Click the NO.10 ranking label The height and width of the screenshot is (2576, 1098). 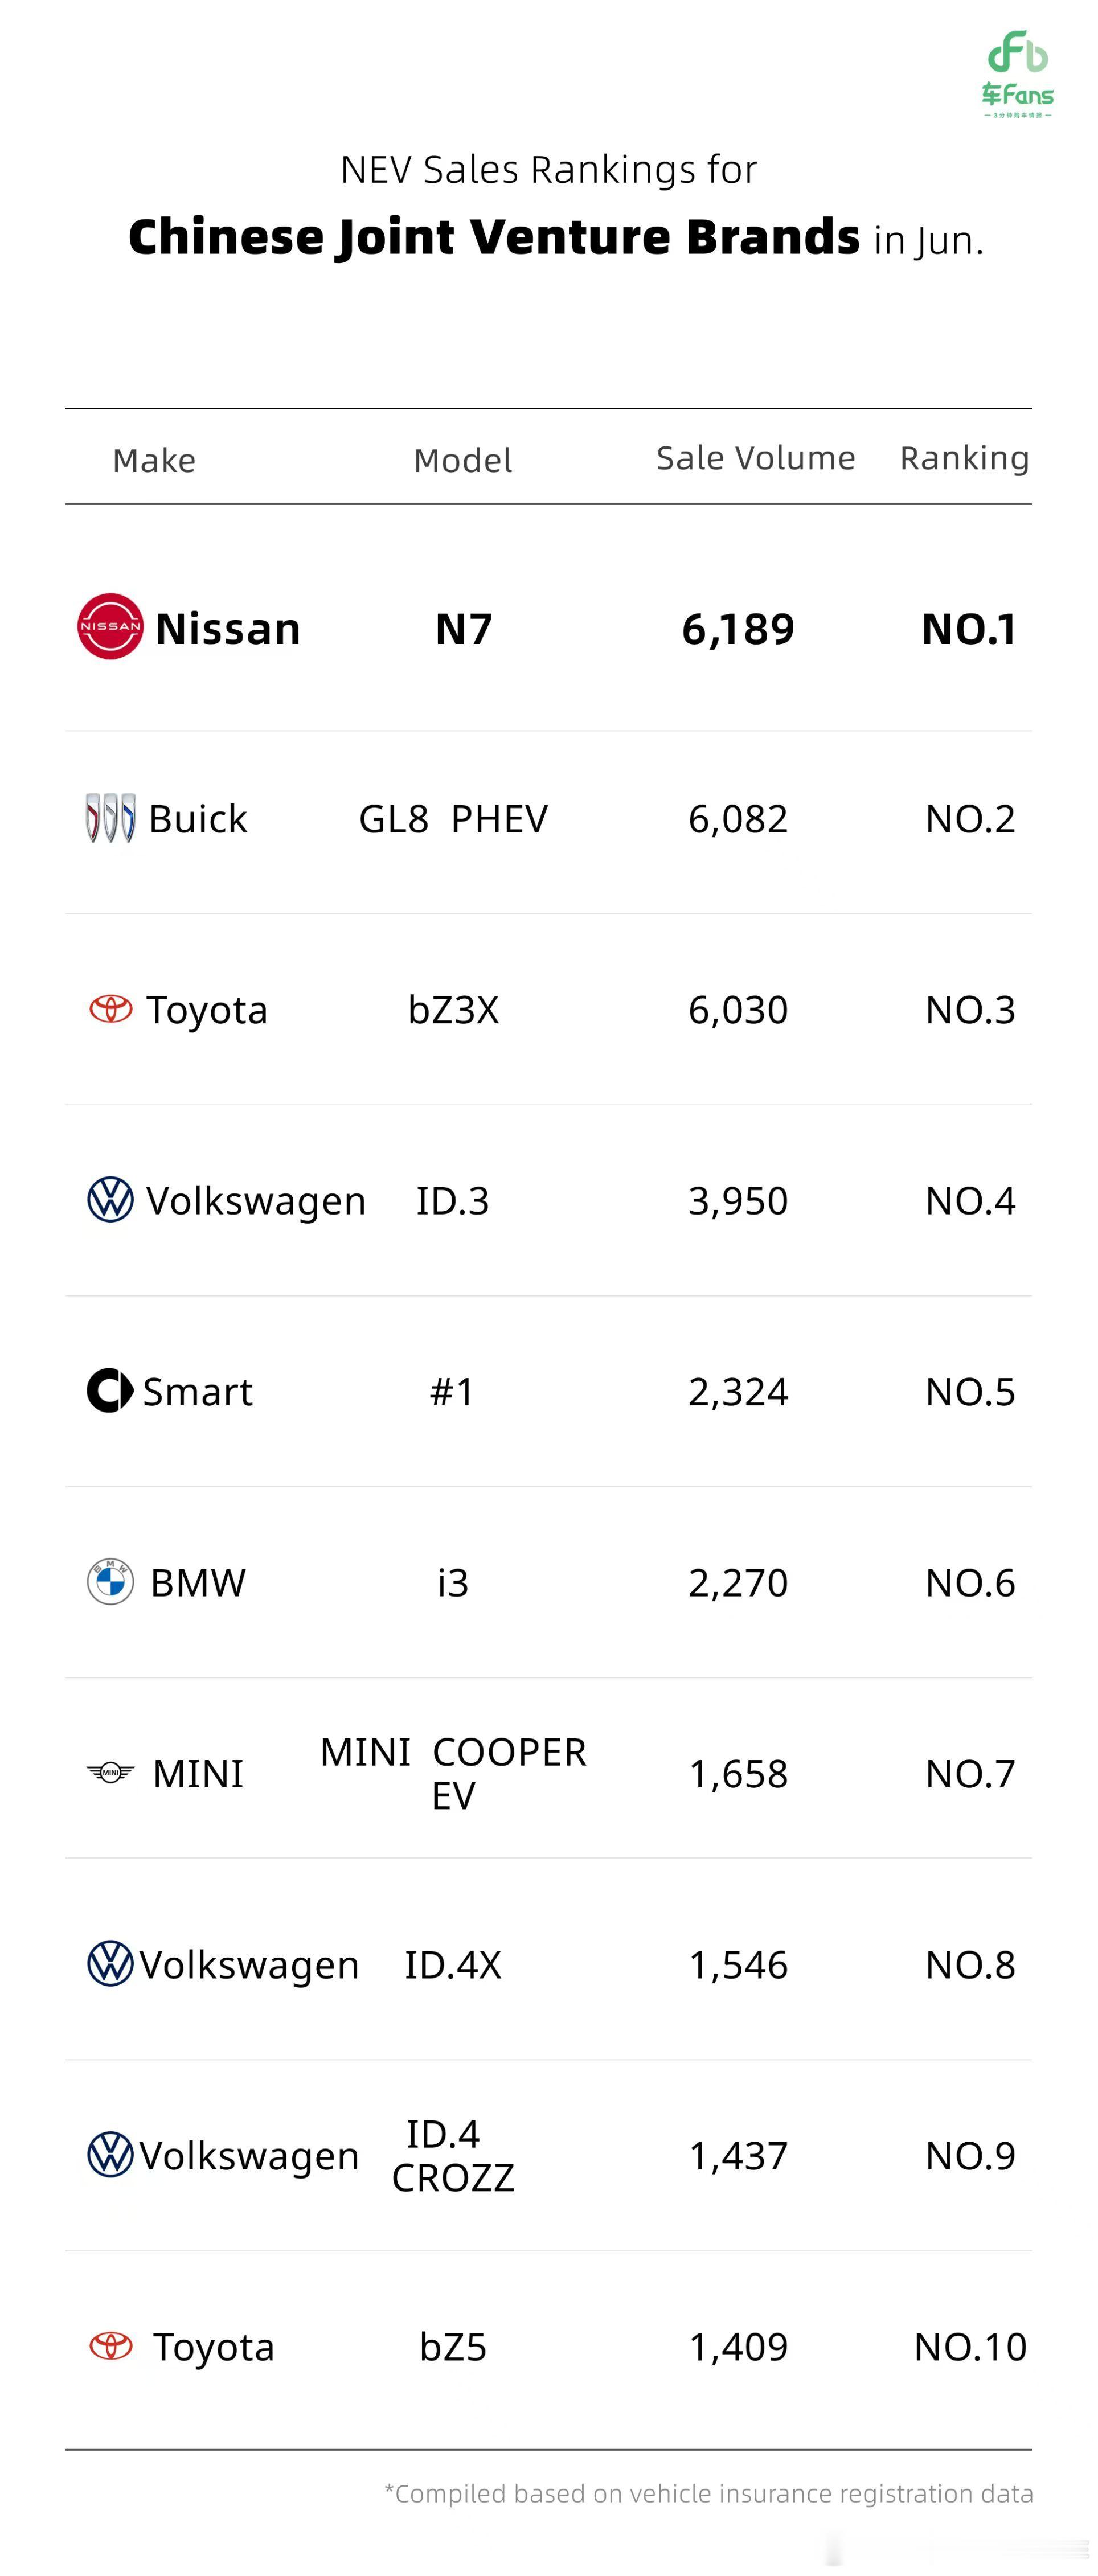pos(970,2346)
